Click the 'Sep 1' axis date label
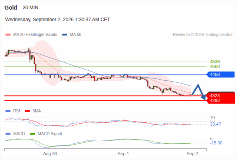 pyautogui.click(x=123, y=154)
